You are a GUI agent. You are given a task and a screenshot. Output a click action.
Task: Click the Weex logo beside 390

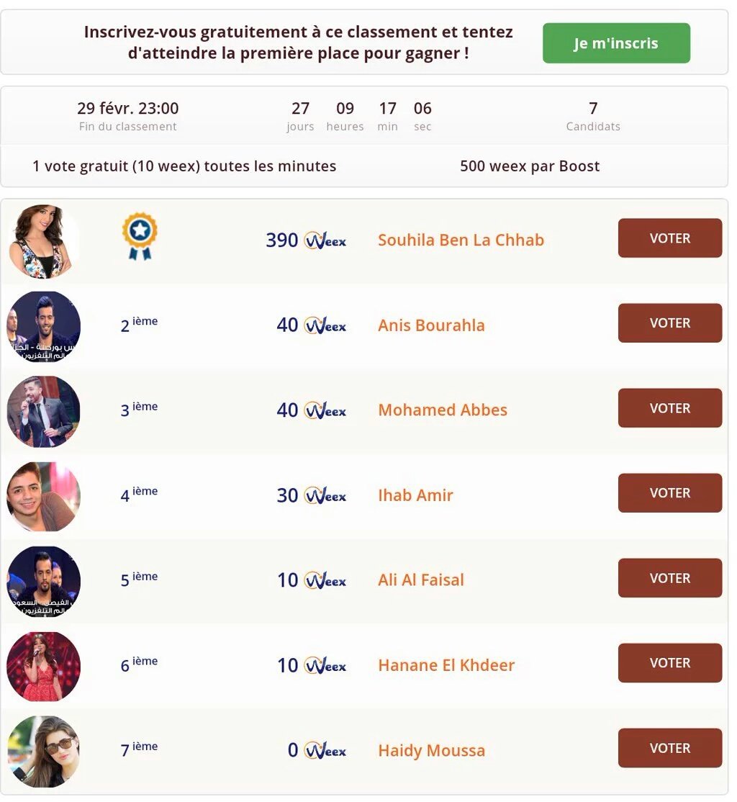point(325,240)
